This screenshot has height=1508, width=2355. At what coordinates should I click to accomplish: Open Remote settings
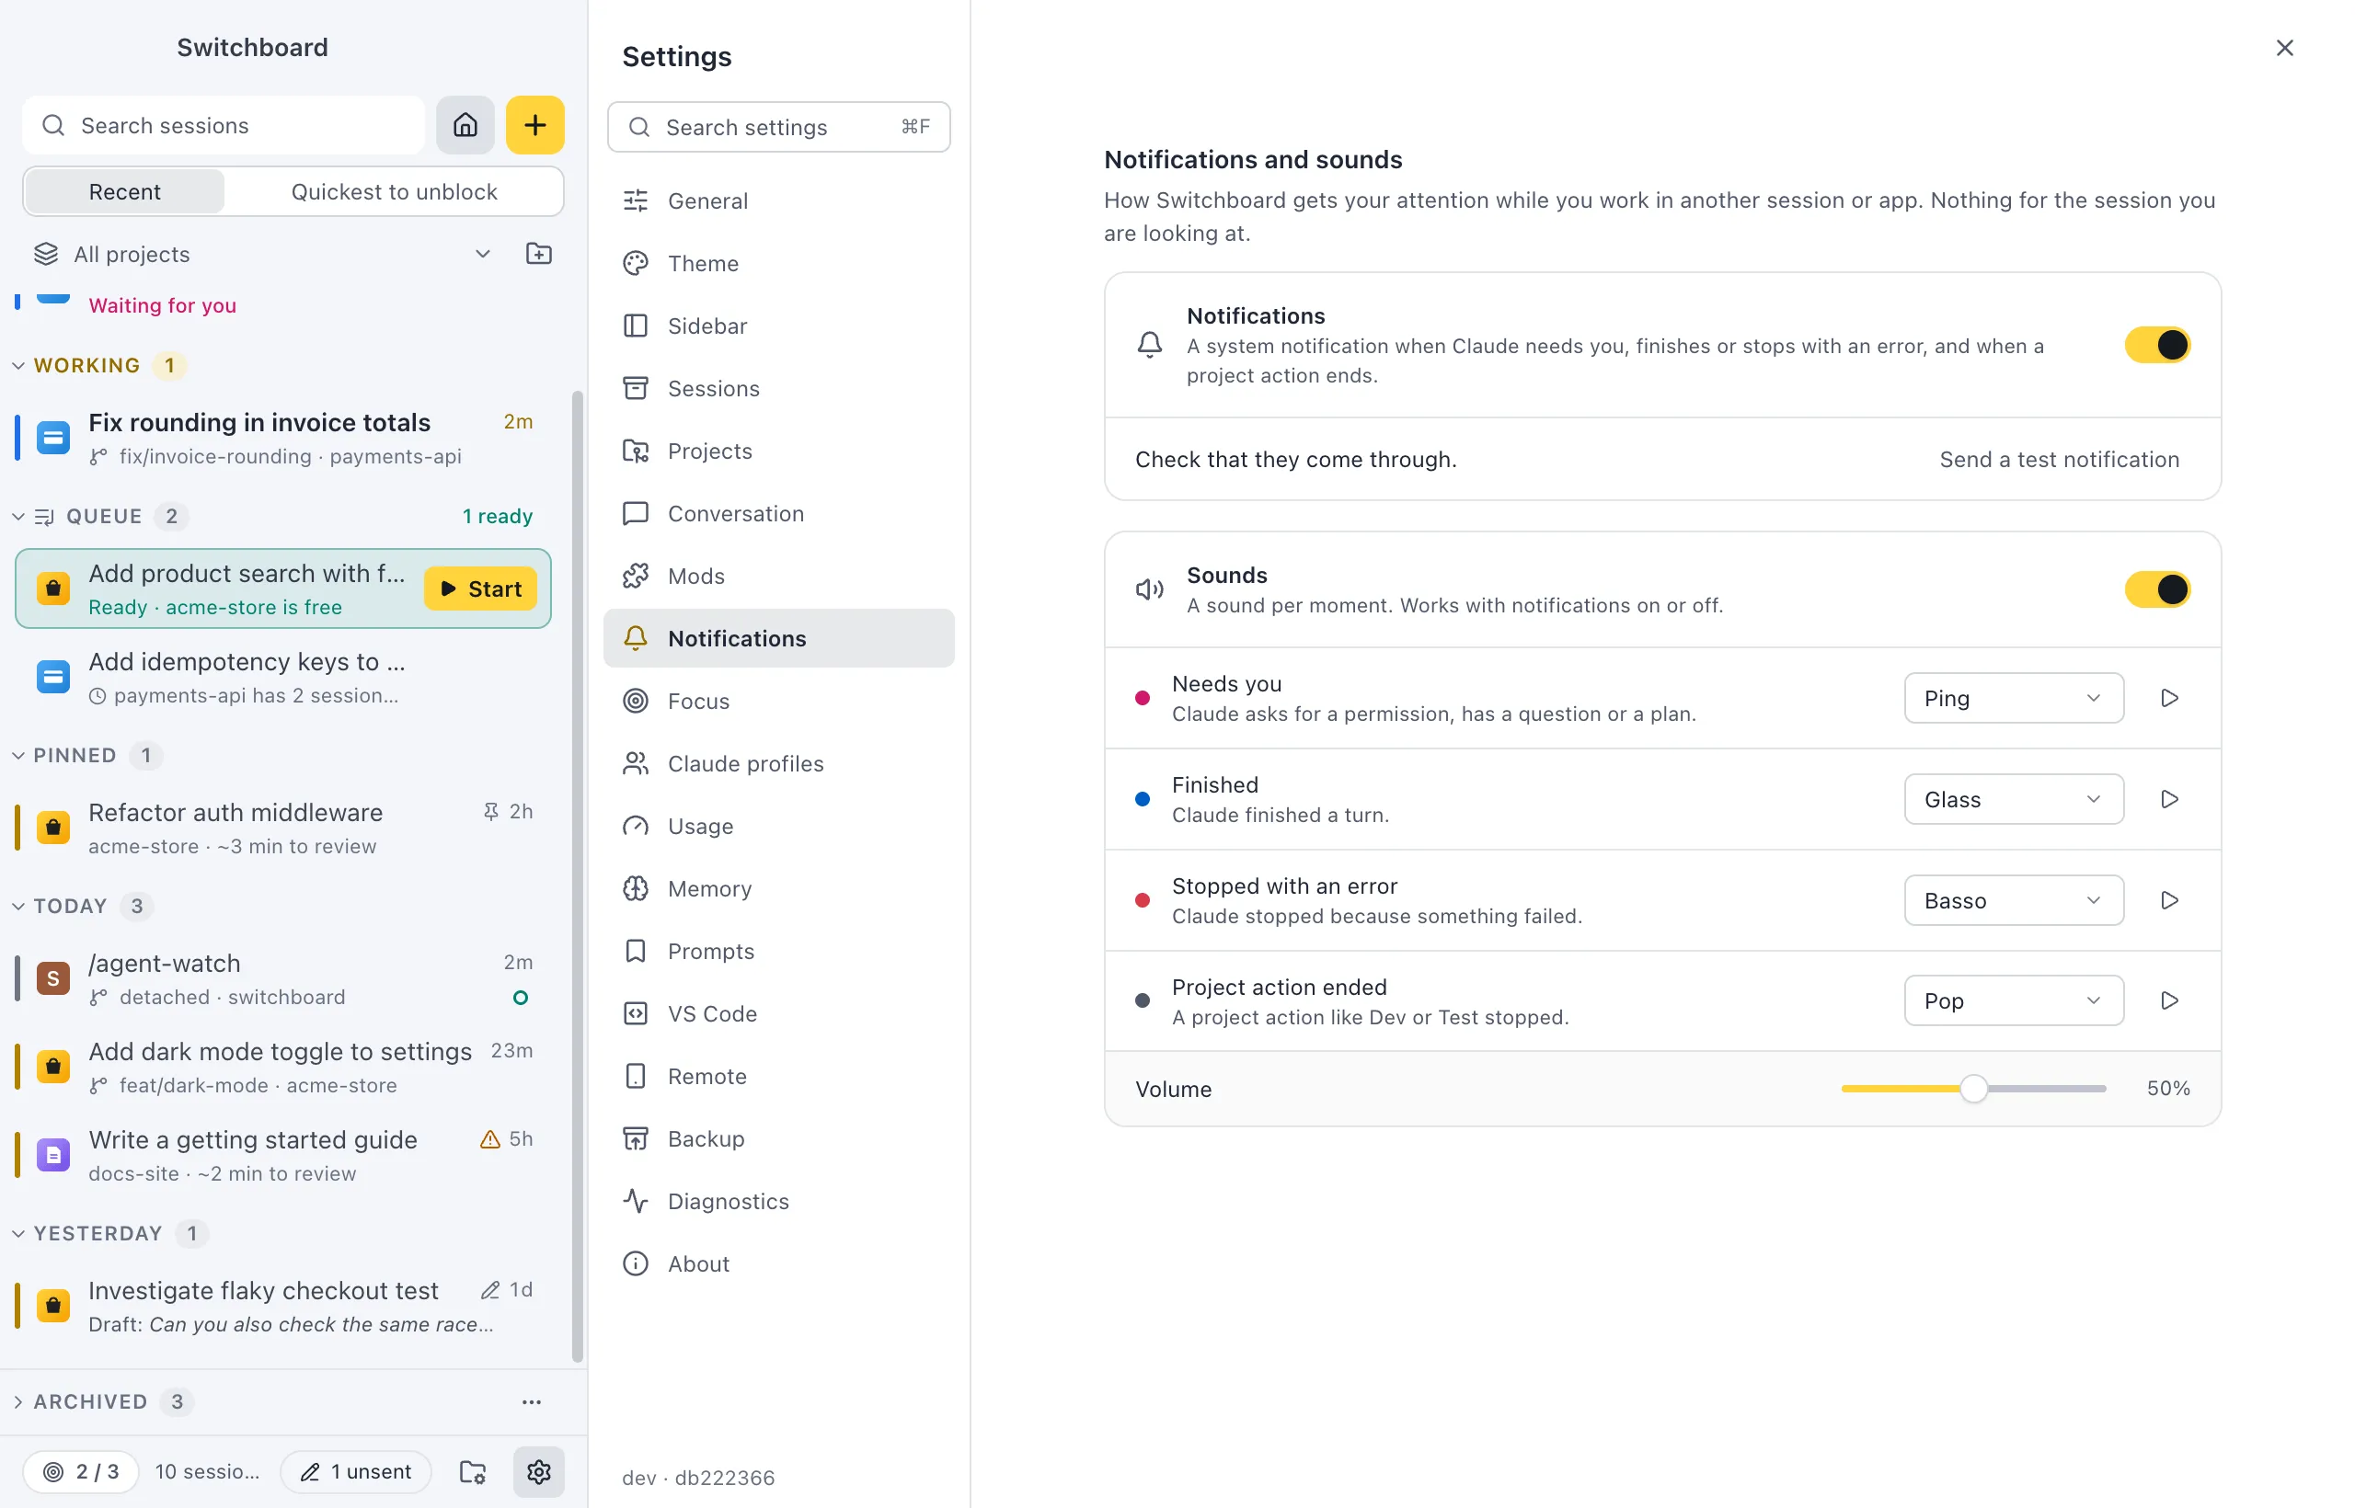779,1076
